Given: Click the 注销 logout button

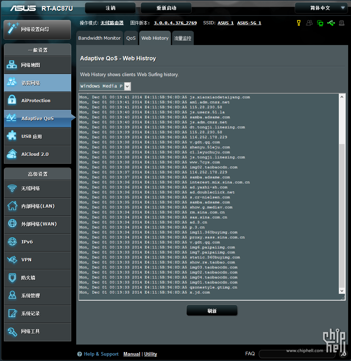Looking at the screenshot, I should (x=111, y=8).
